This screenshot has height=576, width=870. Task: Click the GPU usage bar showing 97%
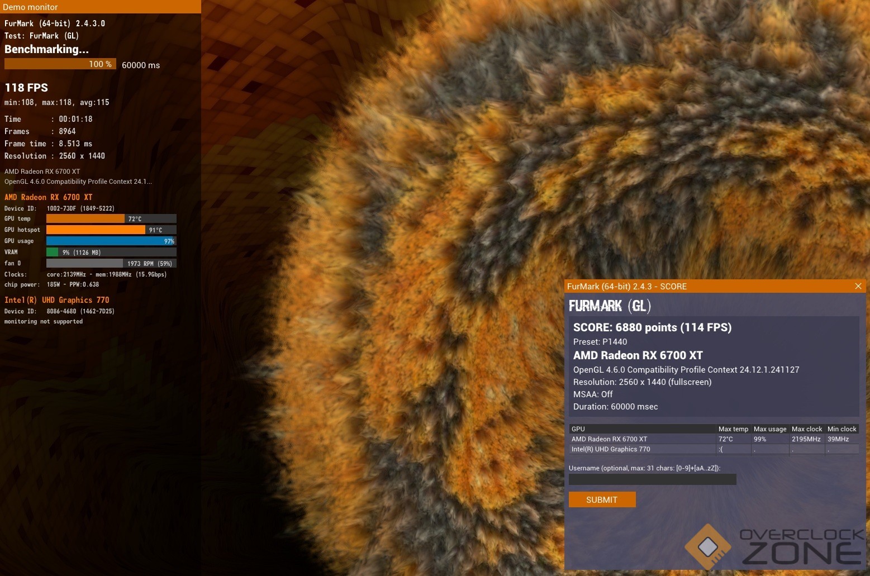click(111, 241)
